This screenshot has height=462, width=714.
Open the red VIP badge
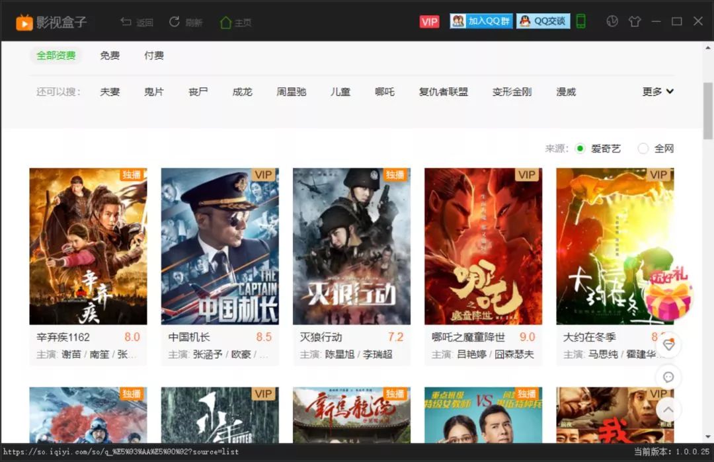(430, 22)
